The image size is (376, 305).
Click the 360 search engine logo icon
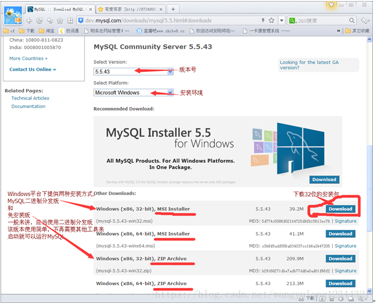292,20
